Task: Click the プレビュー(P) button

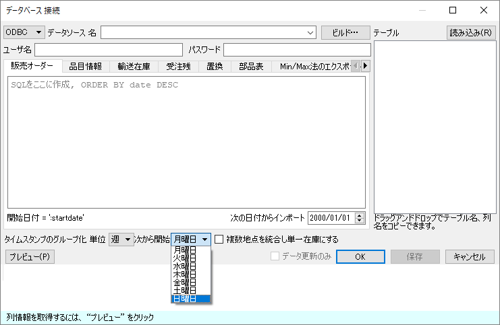Action: point(29,256)
